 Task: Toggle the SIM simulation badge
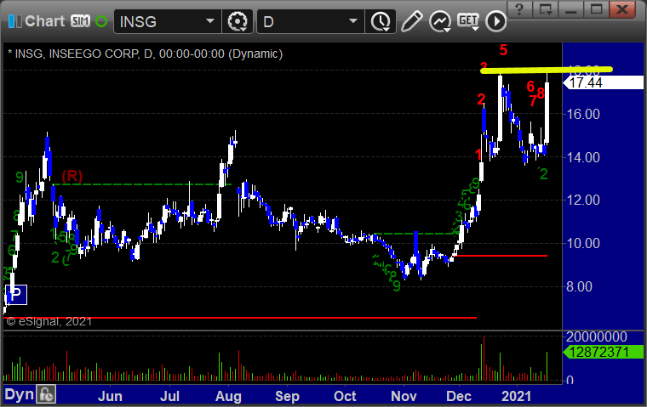tap(80, 20)
